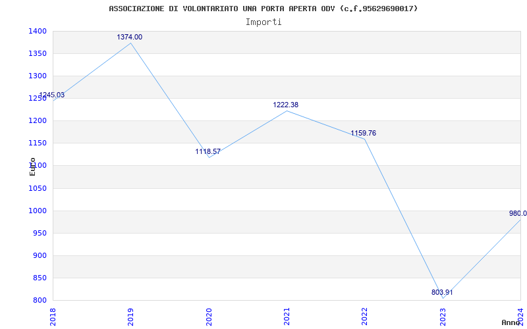Select the 980.0 data label at 2024

coord(518,213)
